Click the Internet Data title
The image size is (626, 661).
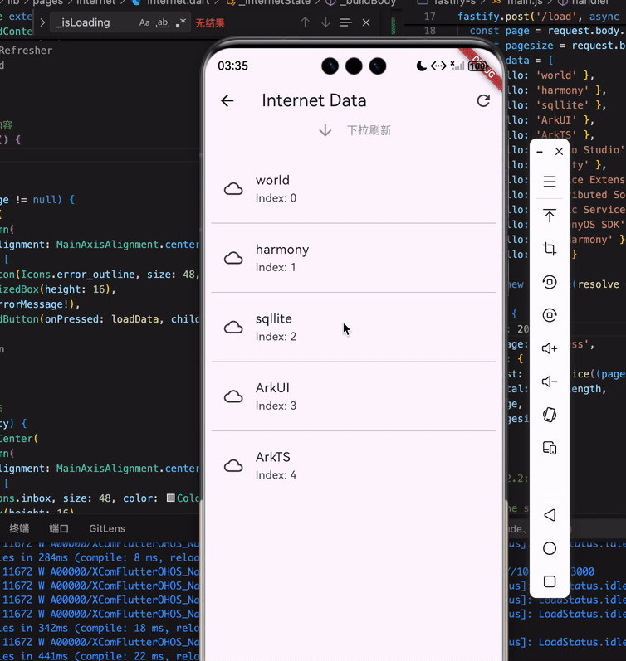click(x=314, y=100)
